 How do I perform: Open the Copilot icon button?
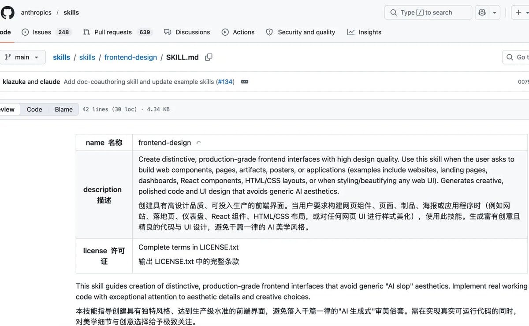[482, 12]
